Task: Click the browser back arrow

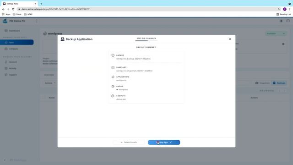Action: pyautogui.click(x=3, y=9)
